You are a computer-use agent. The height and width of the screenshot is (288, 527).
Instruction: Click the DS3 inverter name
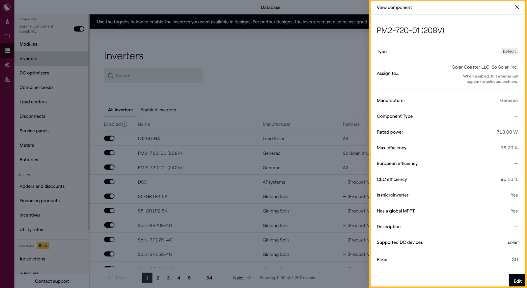(x=142, y=182)
